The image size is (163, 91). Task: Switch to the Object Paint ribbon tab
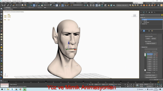[x=31, y=8]
